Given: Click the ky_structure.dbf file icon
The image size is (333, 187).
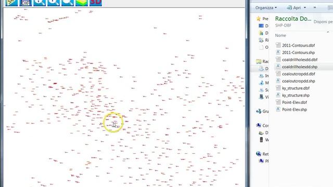Looking at the screenshot, I should tap(278, 88).
